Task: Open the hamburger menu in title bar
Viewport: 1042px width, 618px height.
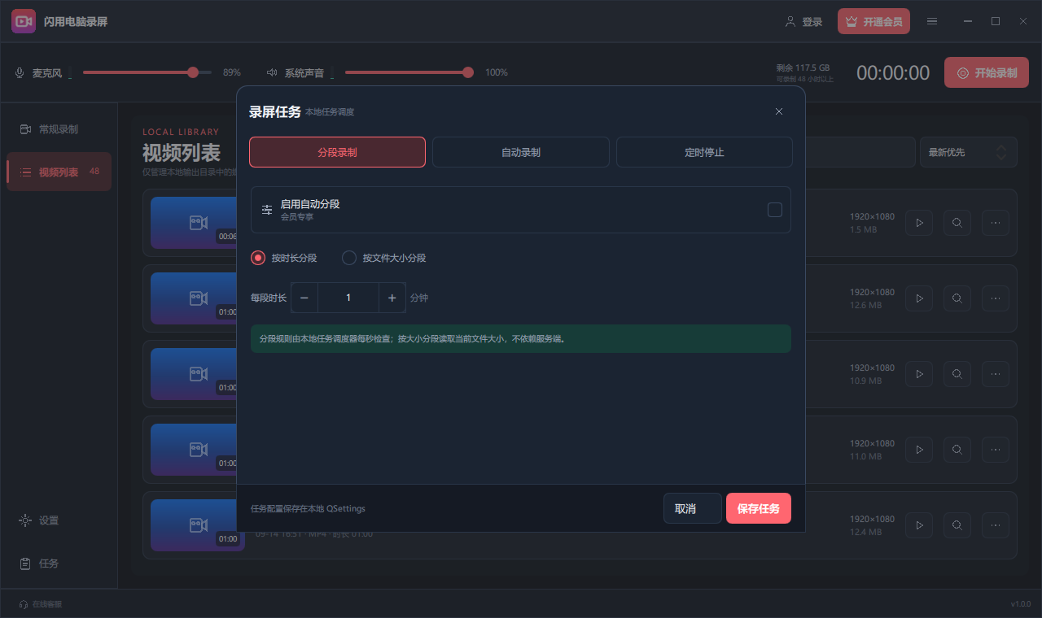Action: [932, 22]
